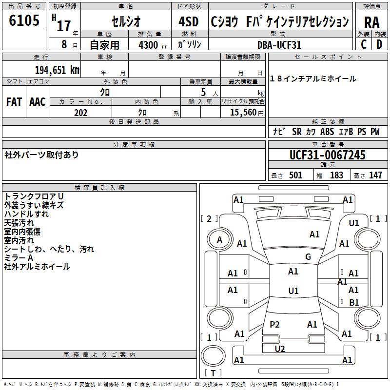Click the height value 147
390x390 pixels.
point(375,175)
